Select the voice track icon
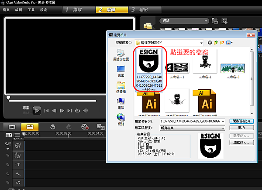Viewport: 262px width, 190px height. click(18, 174)
